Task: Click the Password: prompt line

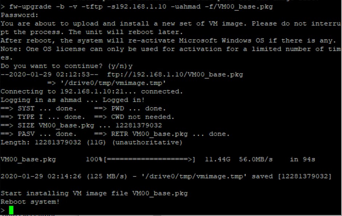Action: [x=14, y=15]
